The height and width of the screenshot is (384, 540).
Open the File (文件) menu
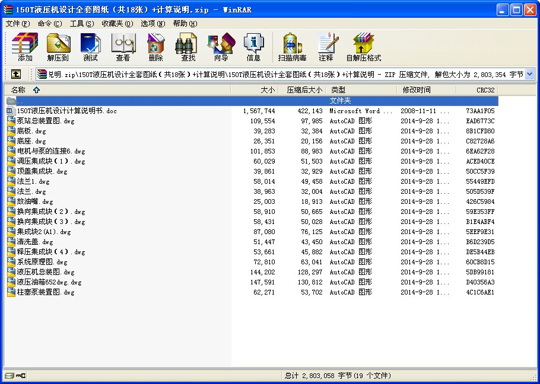click(x=18, y=24)
